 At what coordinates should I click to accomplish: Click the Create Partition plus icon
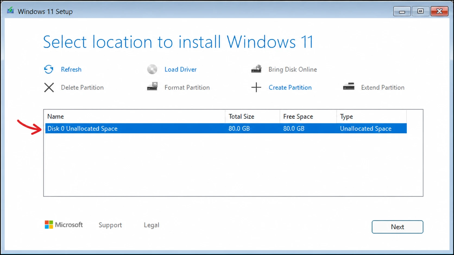[x=256, y=88]
